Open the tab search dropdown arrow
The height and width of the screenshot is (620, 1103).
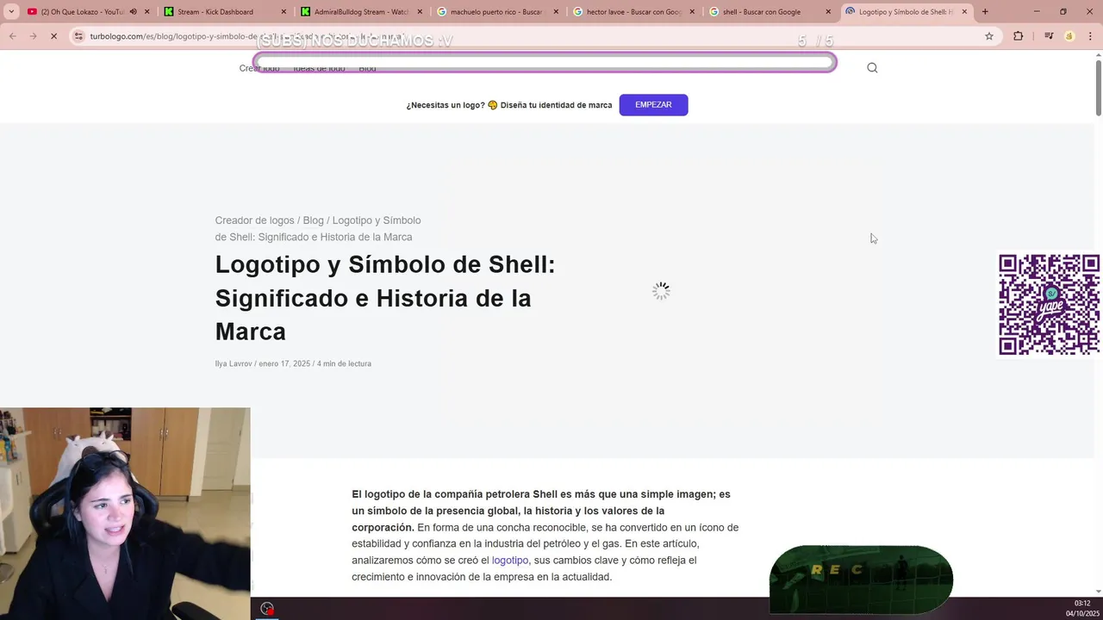pos(11,12)
